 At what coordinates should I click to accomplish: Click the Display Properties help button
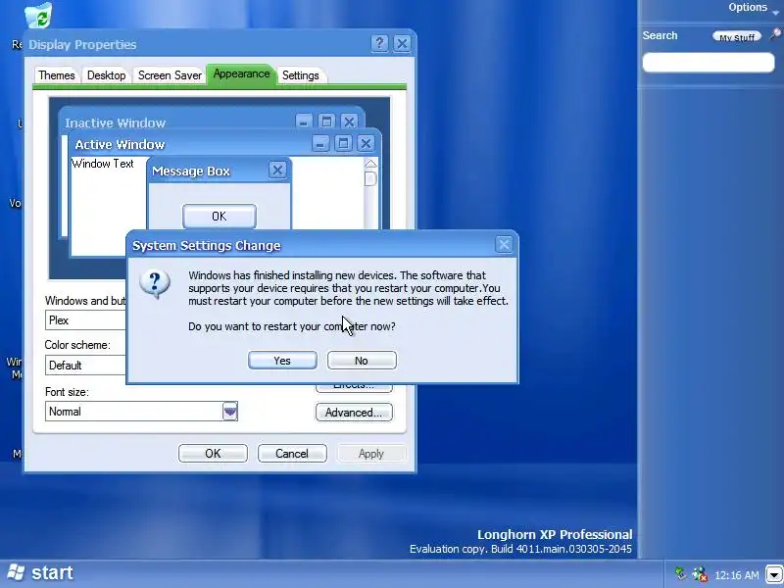[x=379, y=43]
